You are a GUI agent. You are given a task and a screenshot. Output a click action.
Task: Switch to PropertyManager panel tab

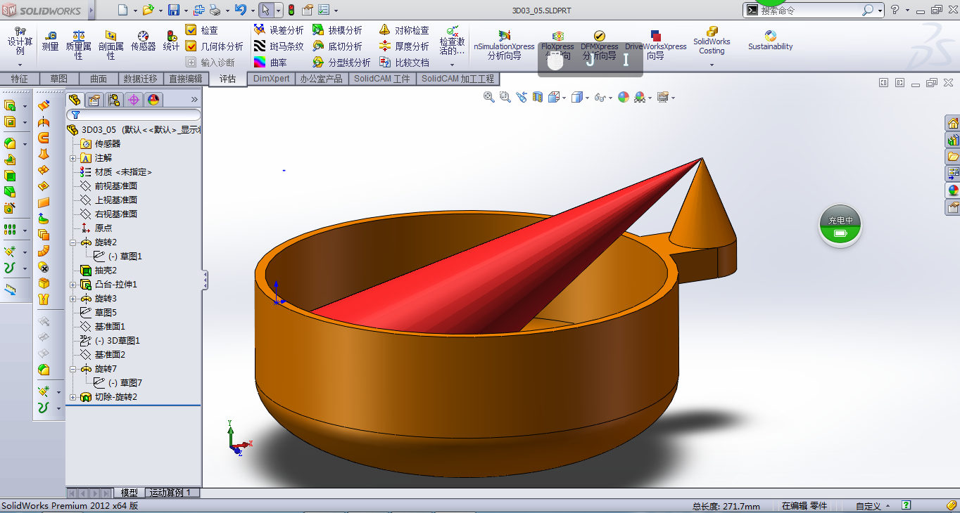(x=94, y=100)
